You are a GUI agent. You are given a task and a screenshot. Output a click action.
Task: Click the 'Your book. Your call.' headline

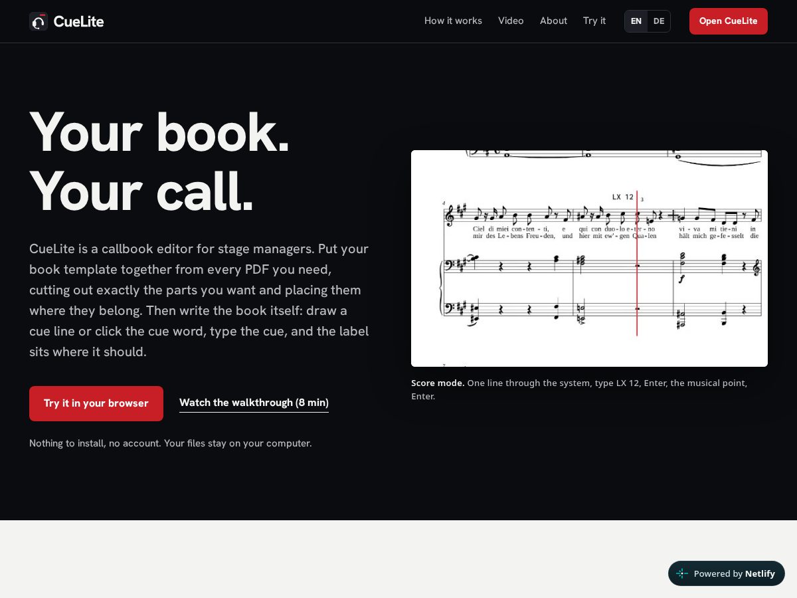click(159, 161)
